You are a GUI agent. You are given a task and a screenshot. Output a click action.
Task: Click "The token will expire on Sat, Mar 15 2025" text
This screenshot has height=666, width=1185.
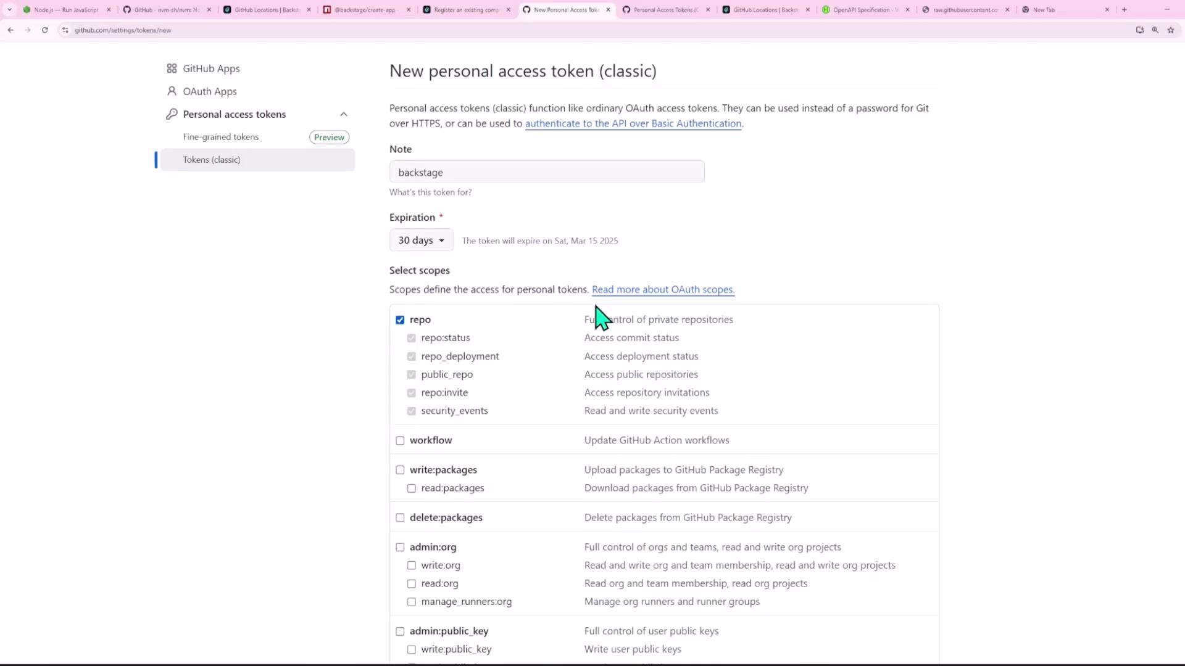click(x=540, y=241)
